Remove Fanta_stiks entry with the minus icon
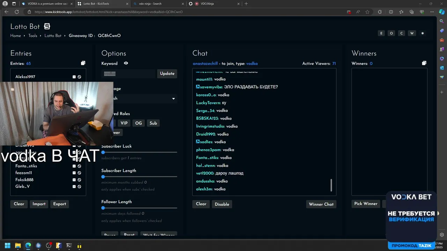 [74, 166]
